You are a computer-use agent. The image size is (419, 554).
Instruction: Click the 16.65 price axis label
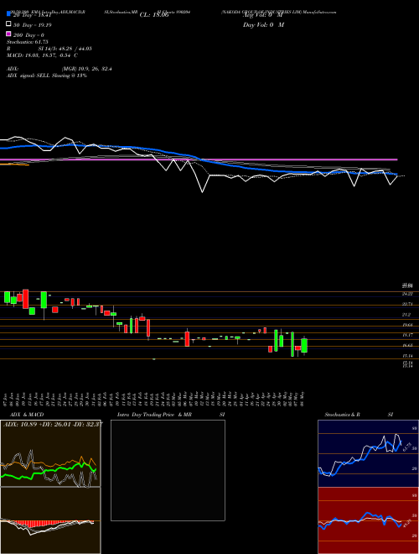tap(407, 346)
